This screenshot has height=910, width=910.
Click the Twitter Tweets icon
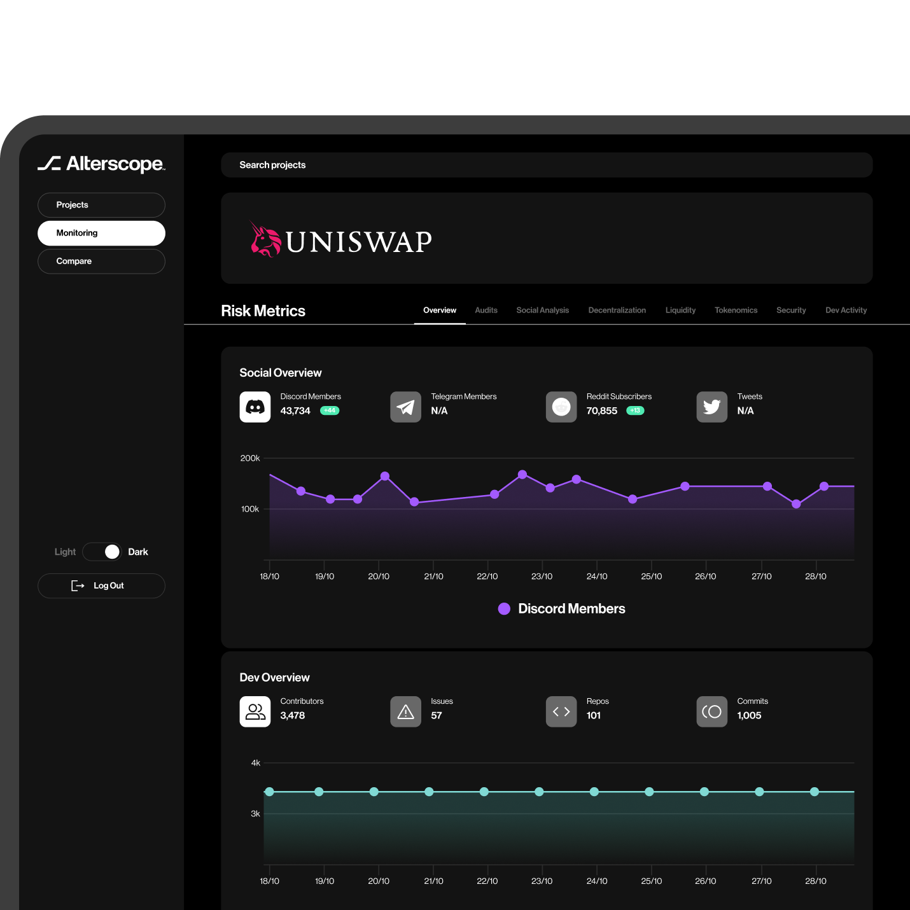click(712, 407)
